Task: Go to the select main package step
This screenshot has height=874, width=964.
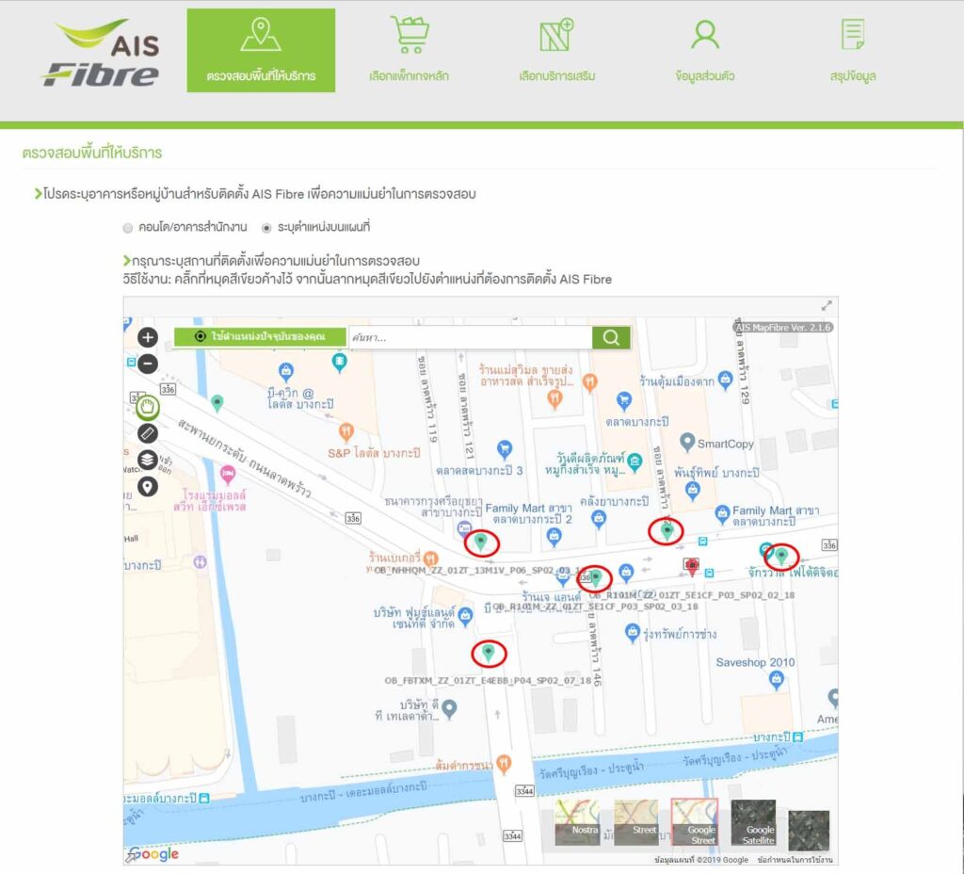Action: (409, 51)
